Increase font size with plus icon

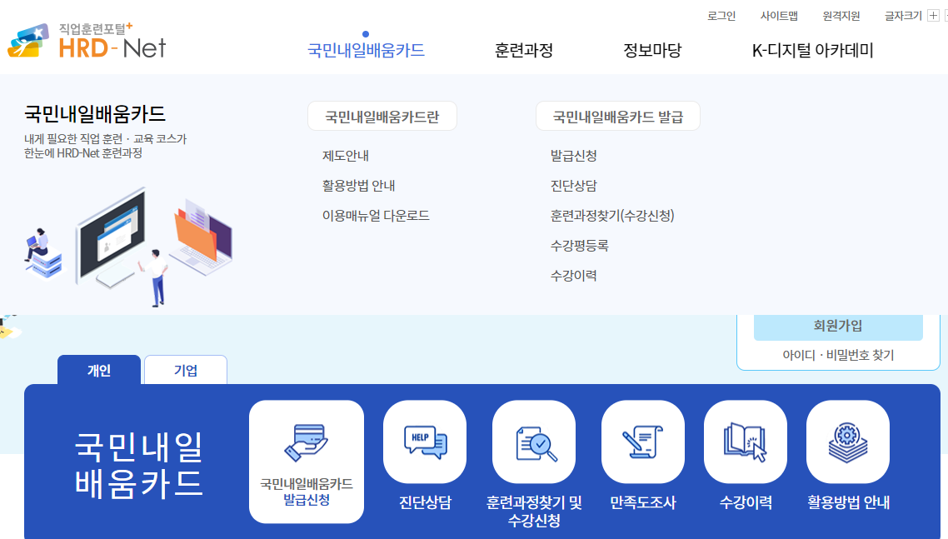(934, 16)
